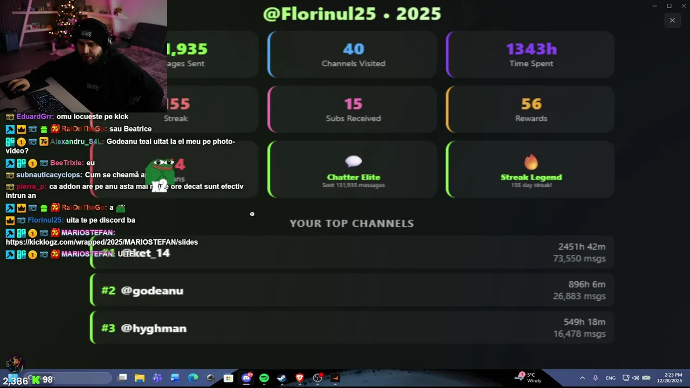Screen dimensions: 690x388
Task: Open Spotify from the taskbar
Action: [264, 378]
